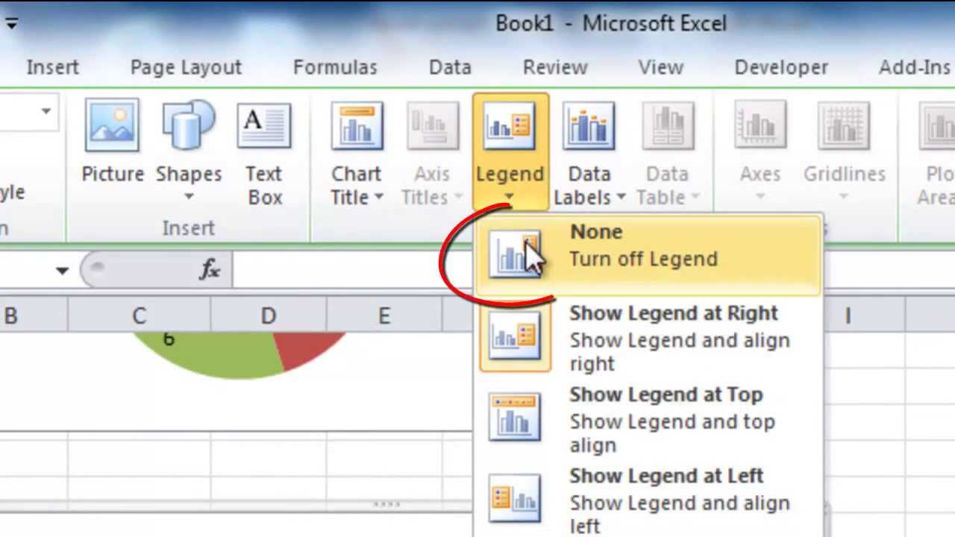Select column C header
Image resolution: width=955 pixels, height=537 pixels.
coord(139,316)
